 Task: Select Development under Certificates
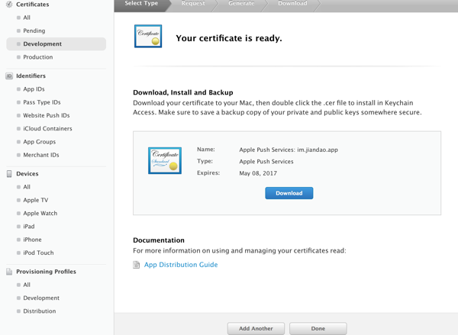click(56, 43)
